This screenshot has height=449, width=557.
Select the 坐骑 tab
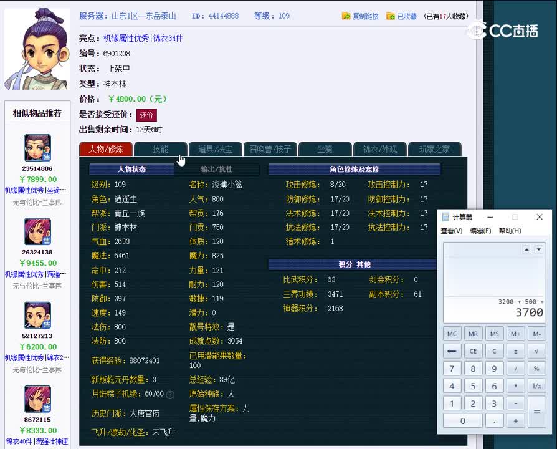[325, 149]
